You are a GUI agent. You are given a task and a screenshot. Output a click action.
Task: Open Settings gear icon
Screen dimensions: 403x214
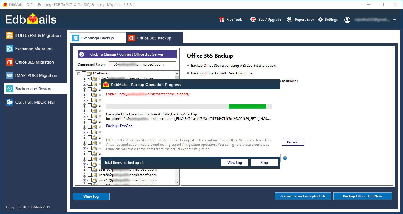point(320,20)
